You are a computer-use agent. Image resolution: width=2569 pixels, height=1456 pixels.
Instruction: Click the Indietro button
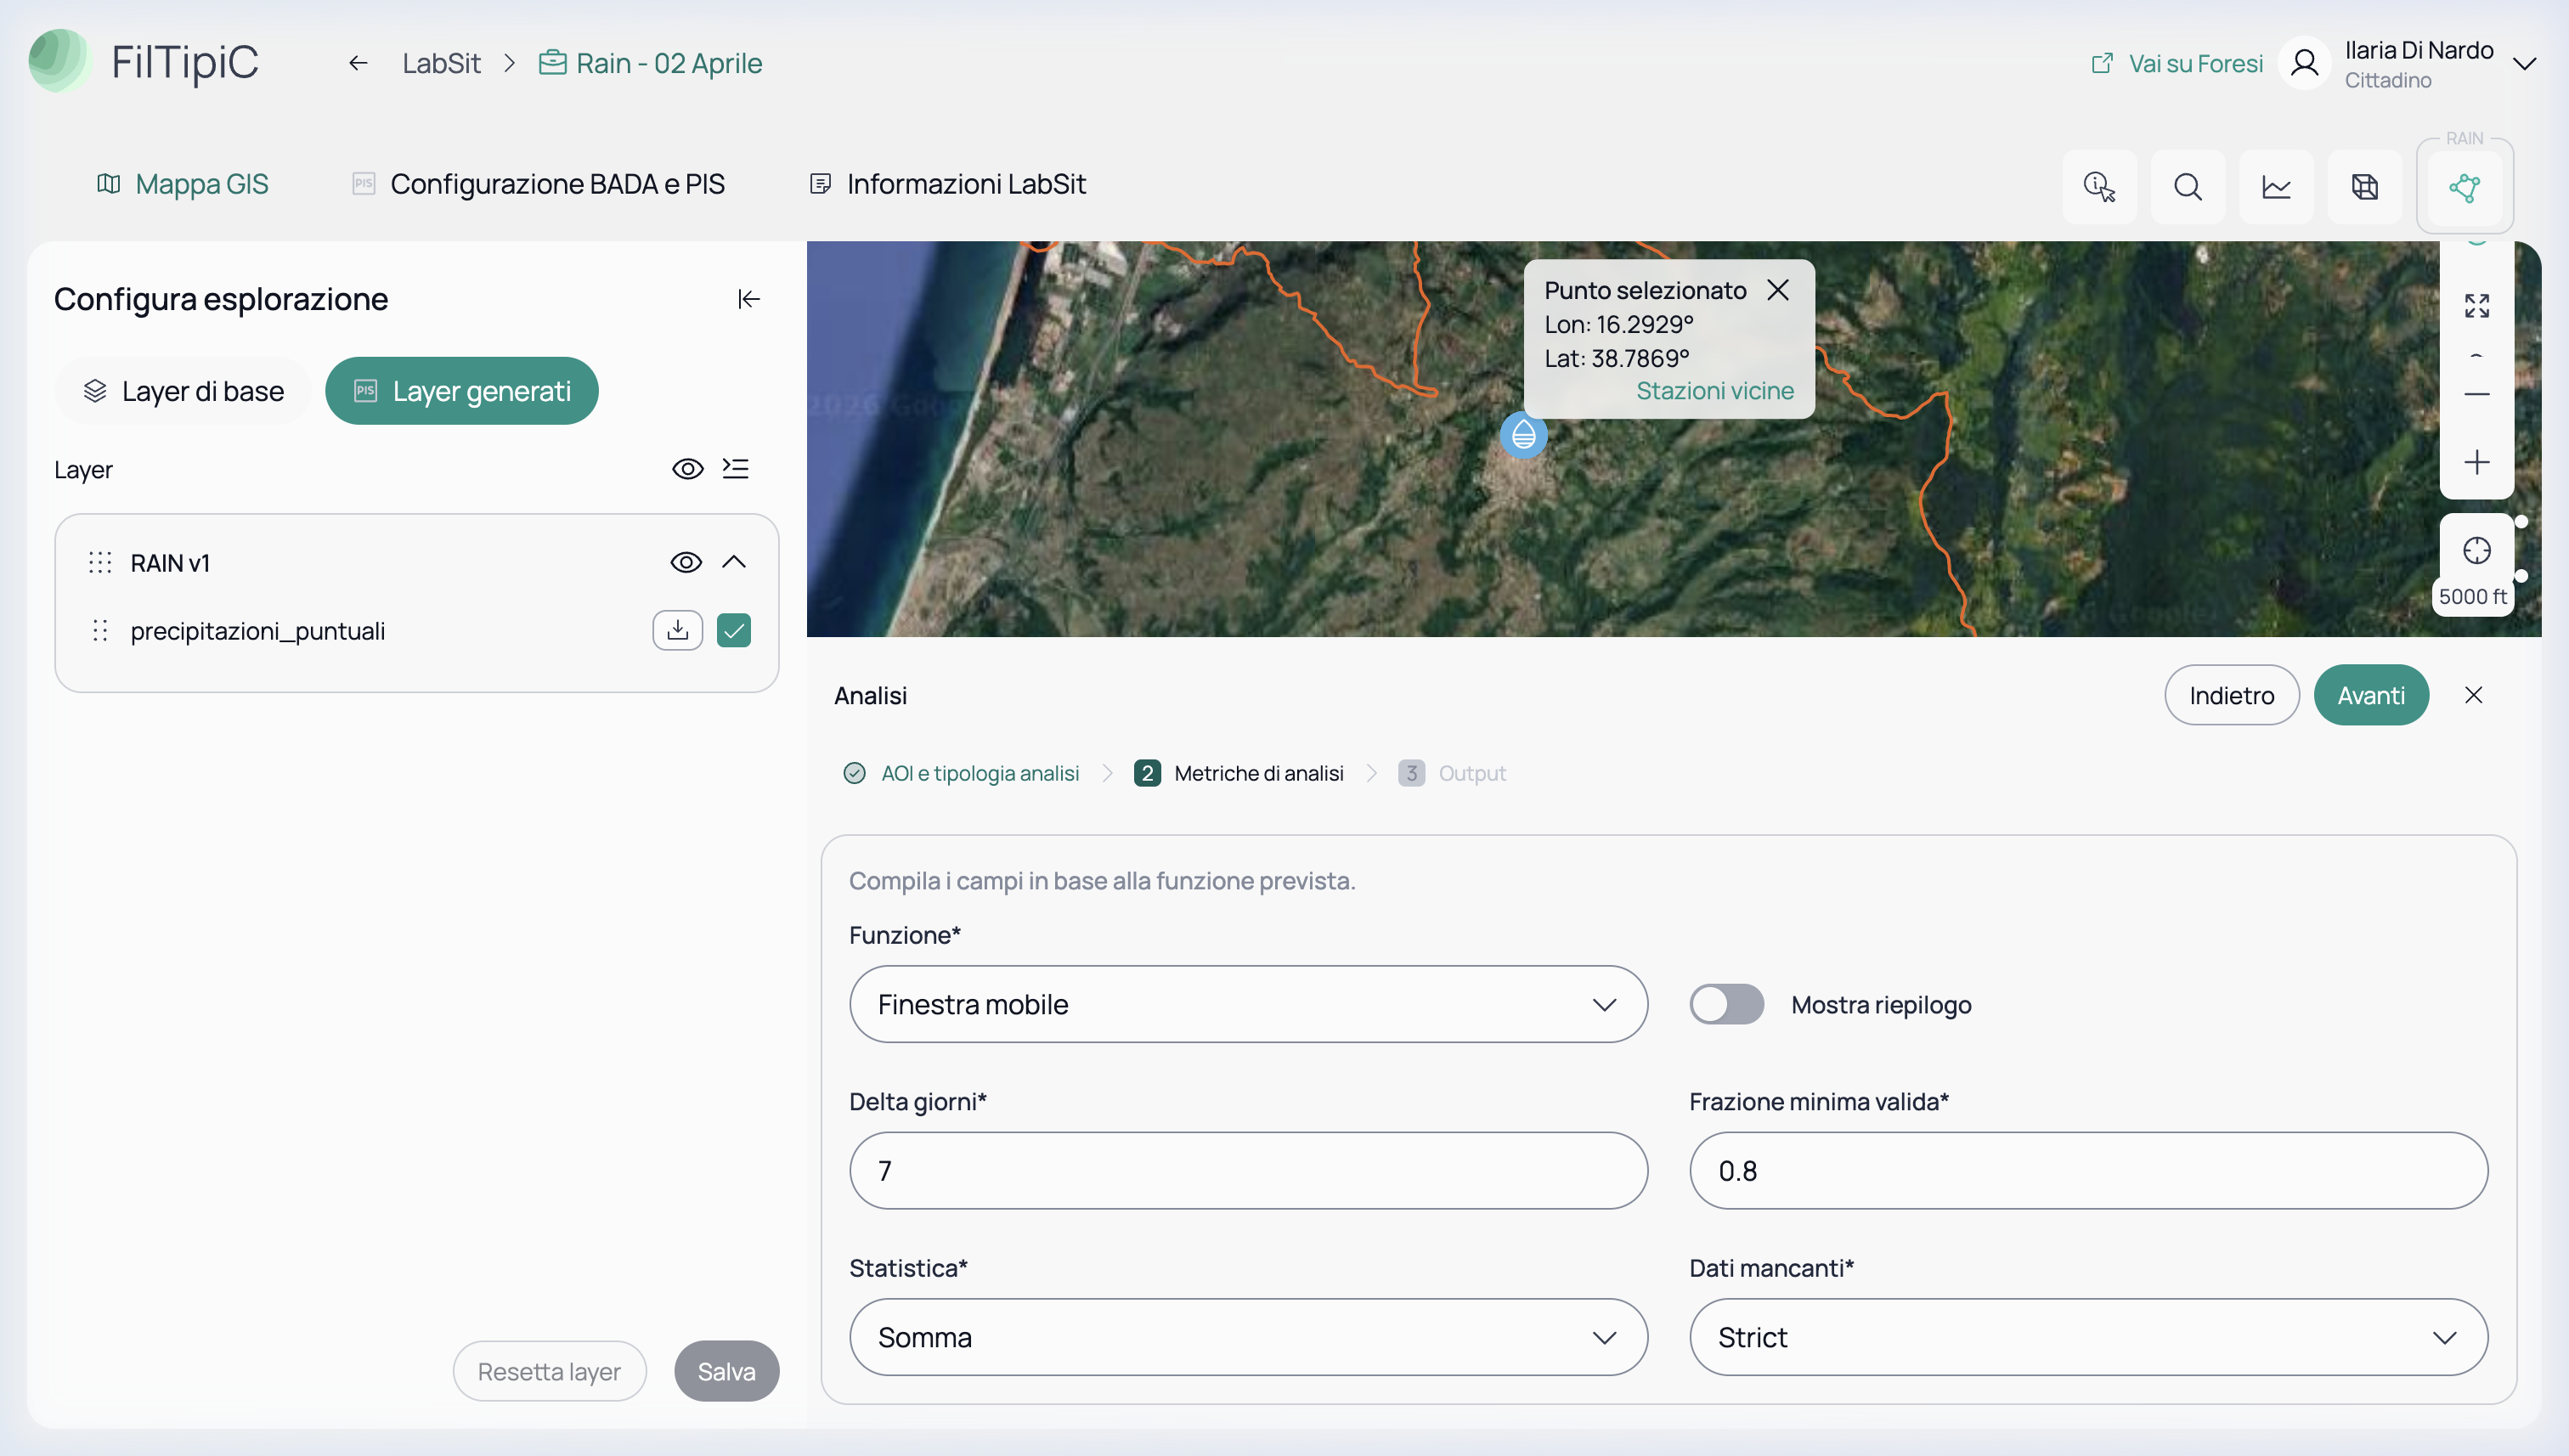coord(2232,695)
